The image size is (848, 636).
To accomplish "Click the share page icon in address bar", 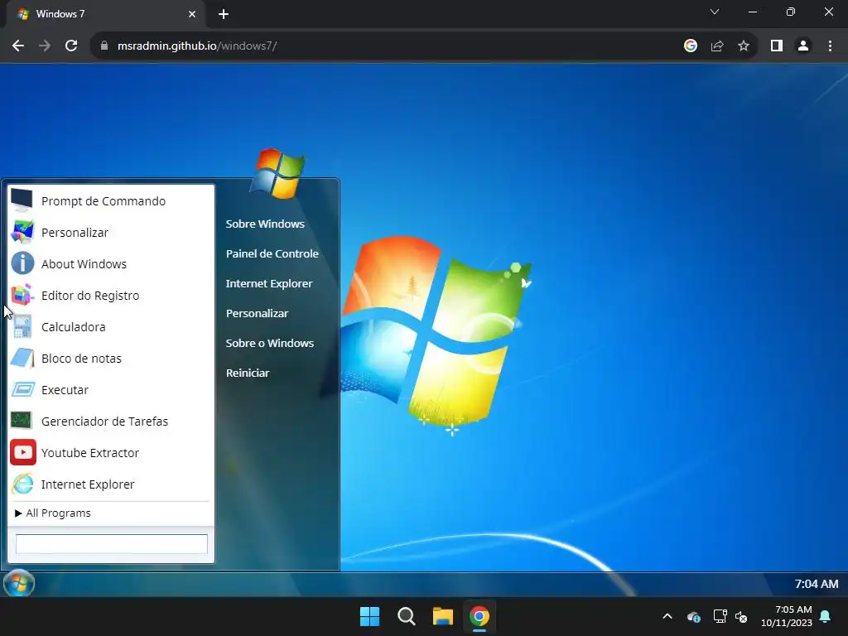I will (x=717, y=46).
